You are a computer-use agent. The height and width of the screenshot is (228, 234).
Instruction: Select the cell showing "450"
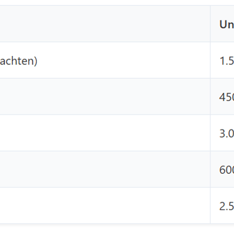pos(222,97)
